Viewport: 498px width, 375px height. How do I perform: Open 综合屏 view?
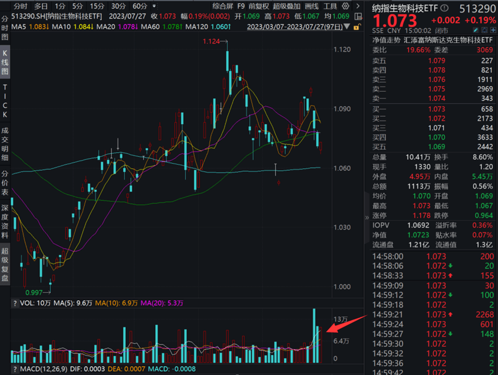(222, 5)
